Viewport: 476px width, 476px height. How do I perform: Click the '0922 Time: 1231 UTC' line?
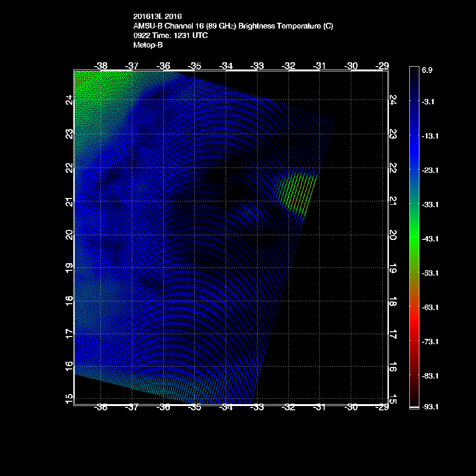click(x=170, y=36)
